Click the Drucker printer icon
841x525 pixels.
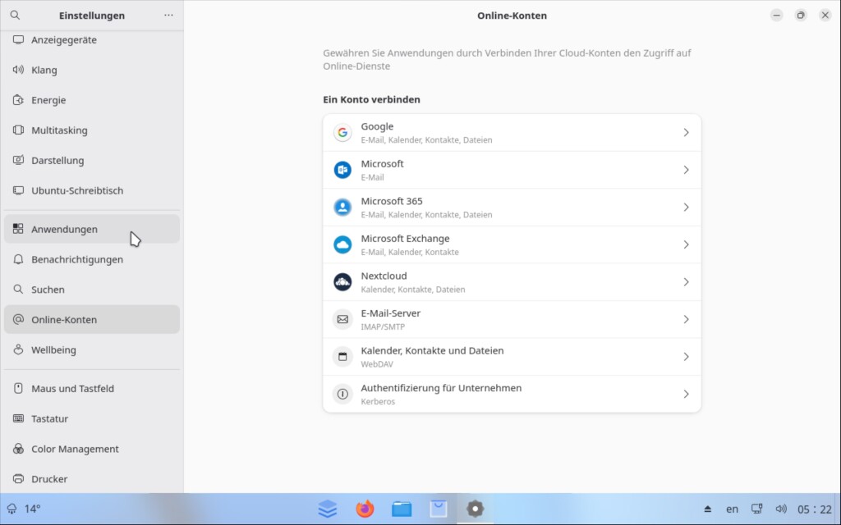pos(18,478)
